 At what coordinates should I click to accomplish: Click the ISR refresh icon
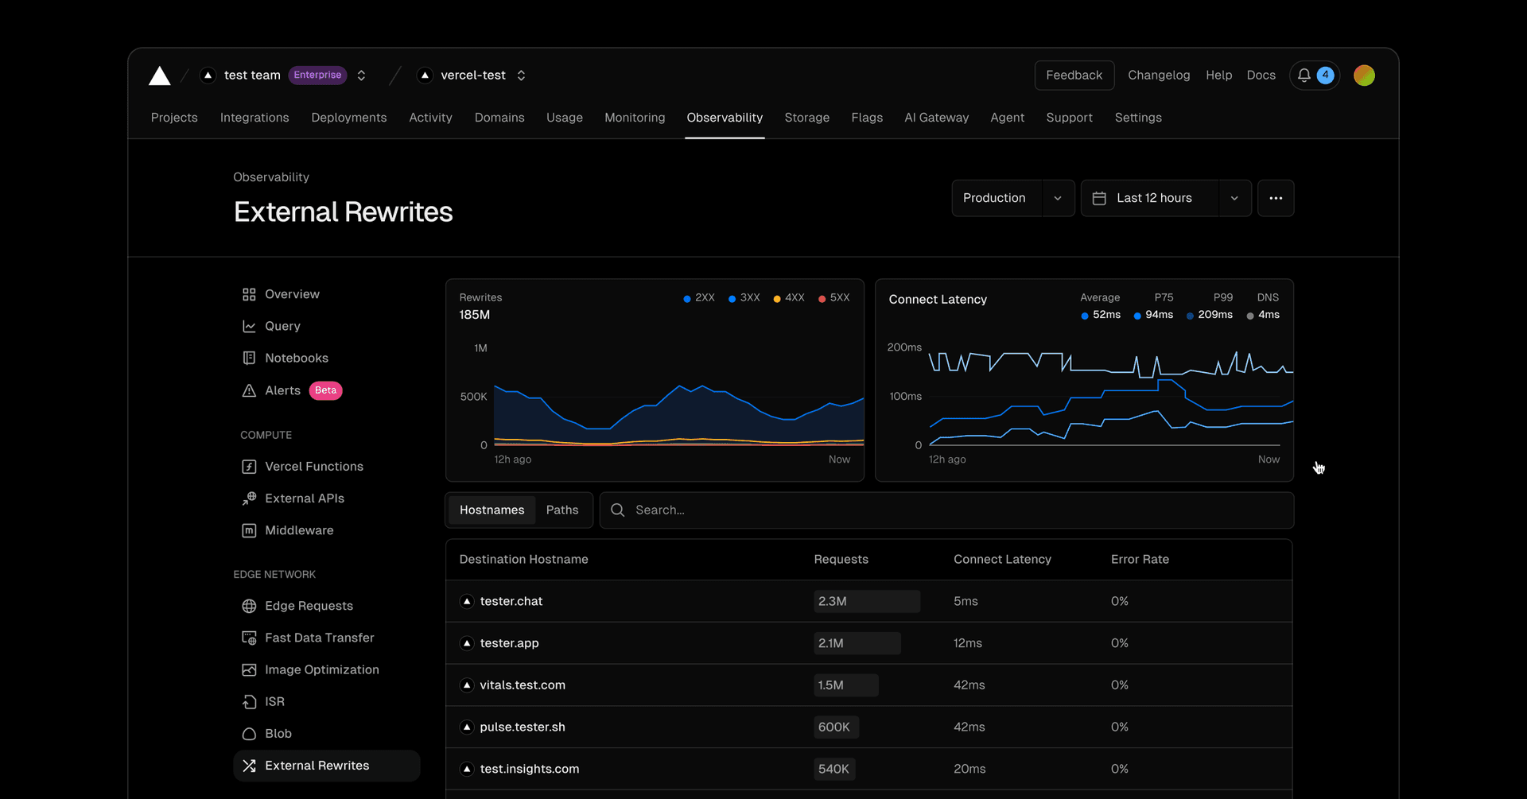(249, 702)
